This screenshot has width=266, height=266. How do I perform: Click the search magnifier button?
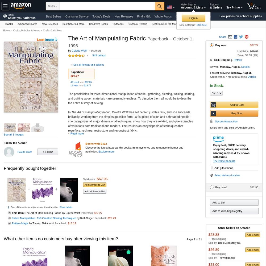click(x=159, y=6)
